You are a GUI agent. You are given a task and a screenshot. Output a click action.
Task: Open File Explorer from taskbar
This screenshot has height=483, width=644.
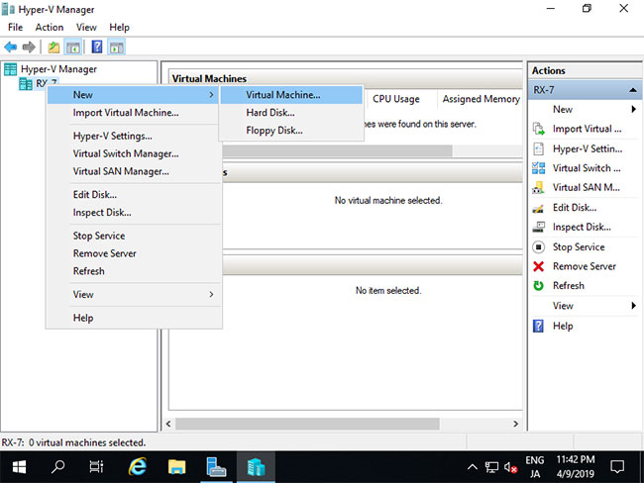[x=176, y=467]
